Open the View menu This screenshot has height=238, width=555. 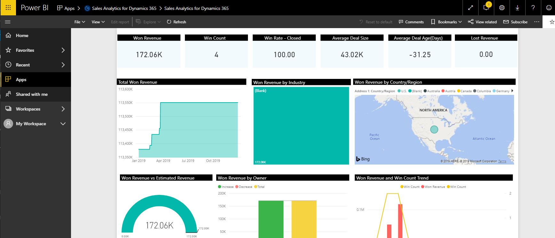(x=98, y=22)
